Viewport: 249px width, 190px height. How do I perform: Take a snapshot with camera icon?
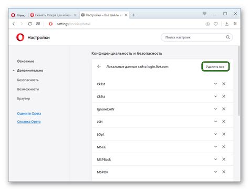click(207, 24)
